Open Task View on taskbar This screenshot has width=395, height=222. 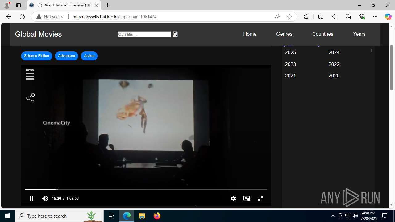click(x=111, y=216)
